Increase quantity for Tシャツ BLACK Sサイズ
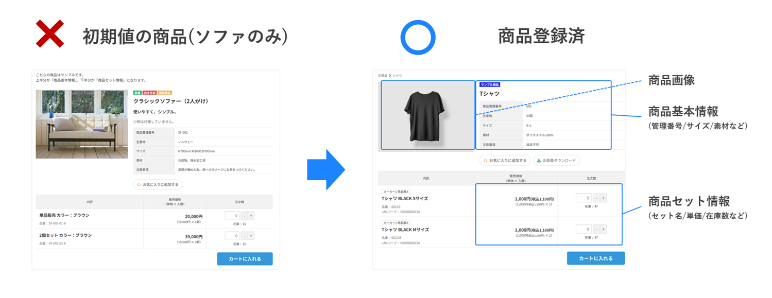This screenshot has height=298, width=772. tap(603, 198)
